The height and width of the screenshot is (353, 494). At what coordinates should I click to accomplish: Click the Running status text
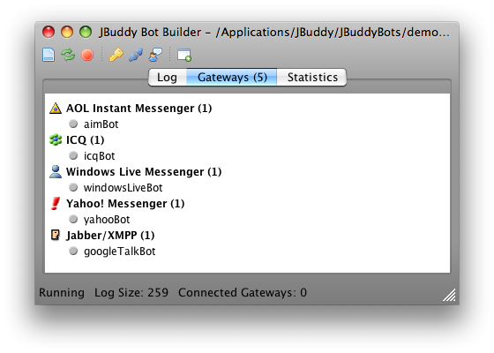pos(62,292)
